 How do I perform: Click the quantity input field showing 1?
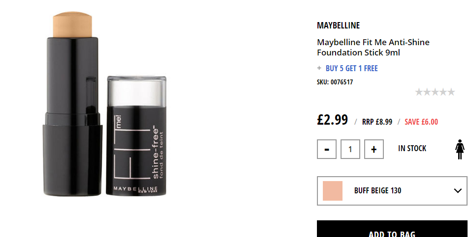coord(350,149)
